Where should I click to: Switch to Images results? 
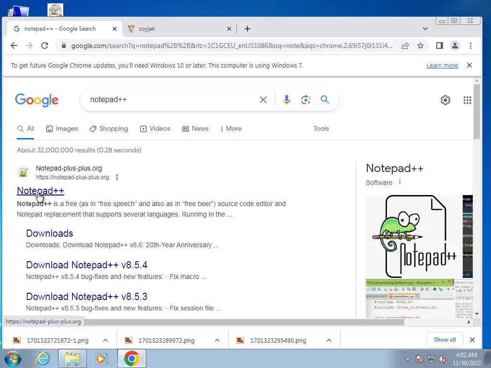pyautogui.click(x=62, y=128)
